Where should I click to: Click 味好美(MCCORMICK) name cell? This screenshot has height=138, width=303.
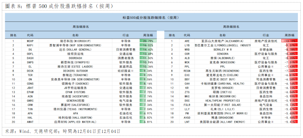pyautogui.click(x=223, y=96)
